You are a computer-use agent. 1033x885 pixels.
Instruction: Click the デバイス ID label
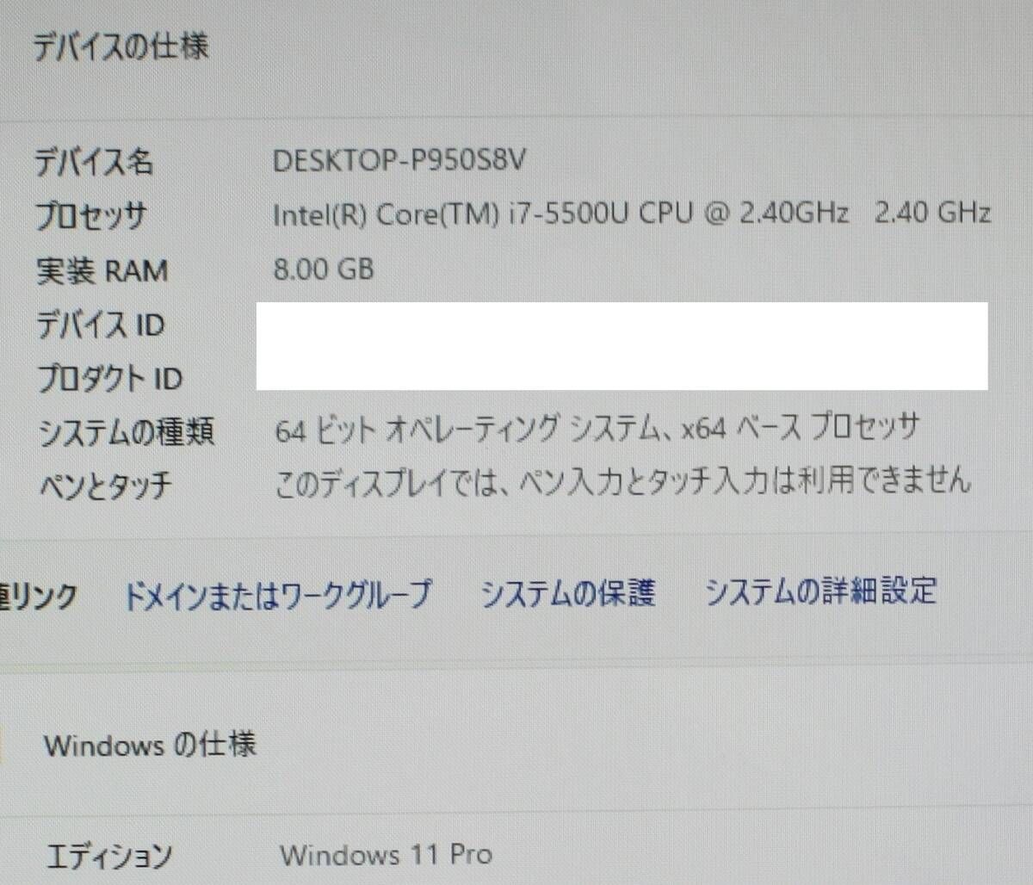(x=100, y=325)
